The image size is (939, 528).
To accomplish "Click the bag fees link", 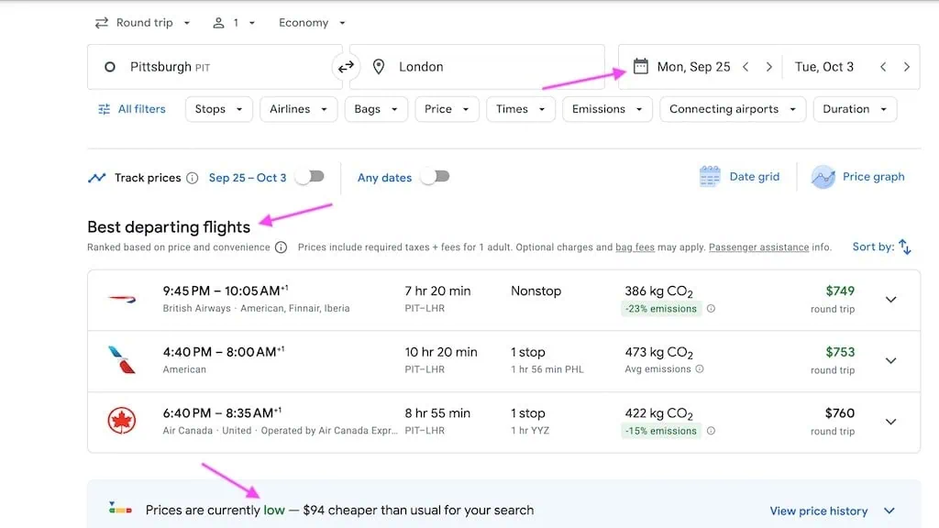I will [635, 247].
